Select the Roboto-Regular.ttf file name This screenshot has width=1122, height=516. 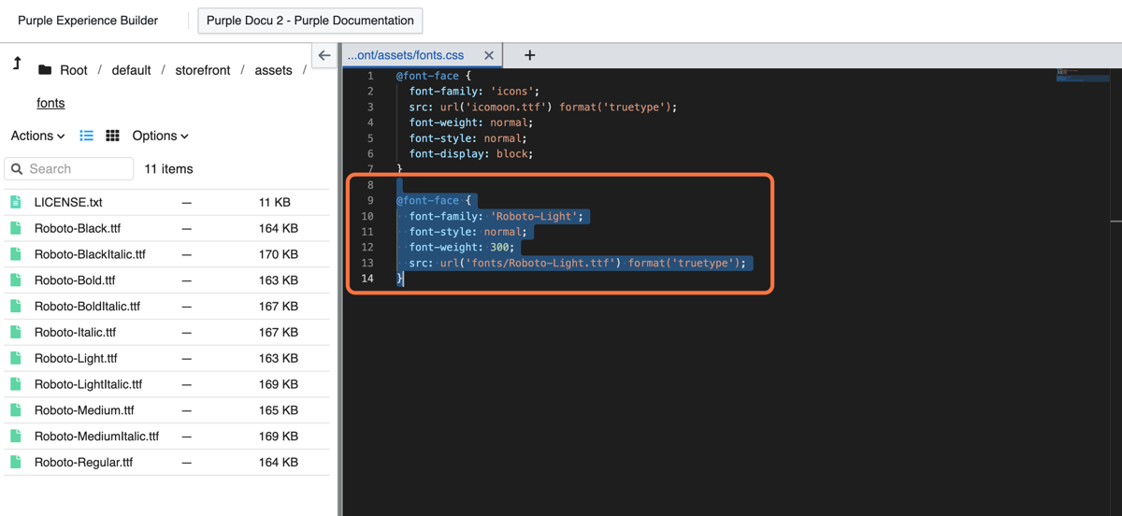coord(83,462)
